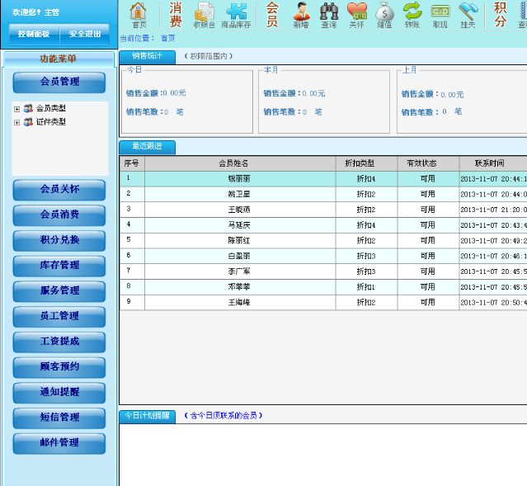Screen dimensions: 527x486
Task: Select the row for member 魏丽丽
Action: (239, 178)
